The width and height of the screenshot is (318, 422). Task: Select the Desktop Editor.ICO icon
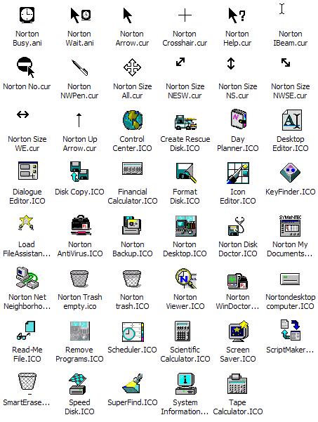pos(291,120)
